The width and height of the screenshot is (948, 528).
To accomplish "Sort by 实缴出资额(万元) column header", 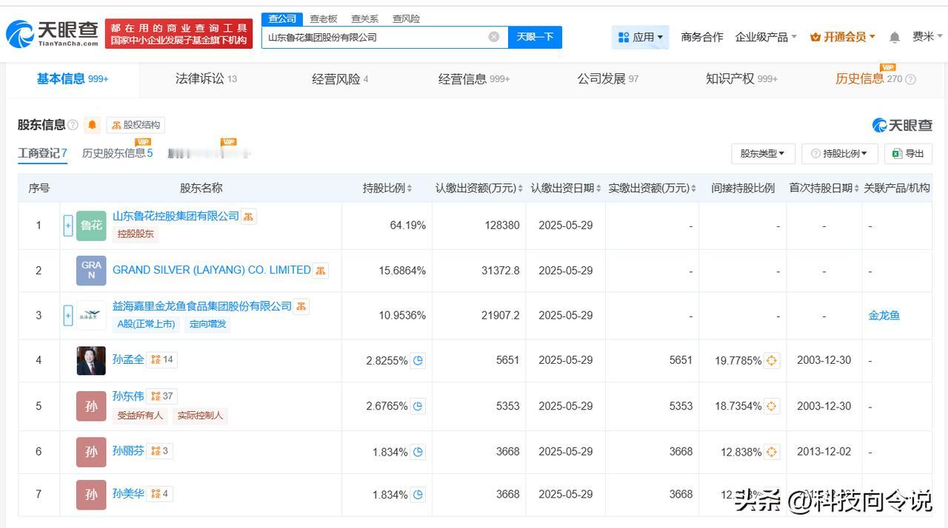I will [652, 189].
